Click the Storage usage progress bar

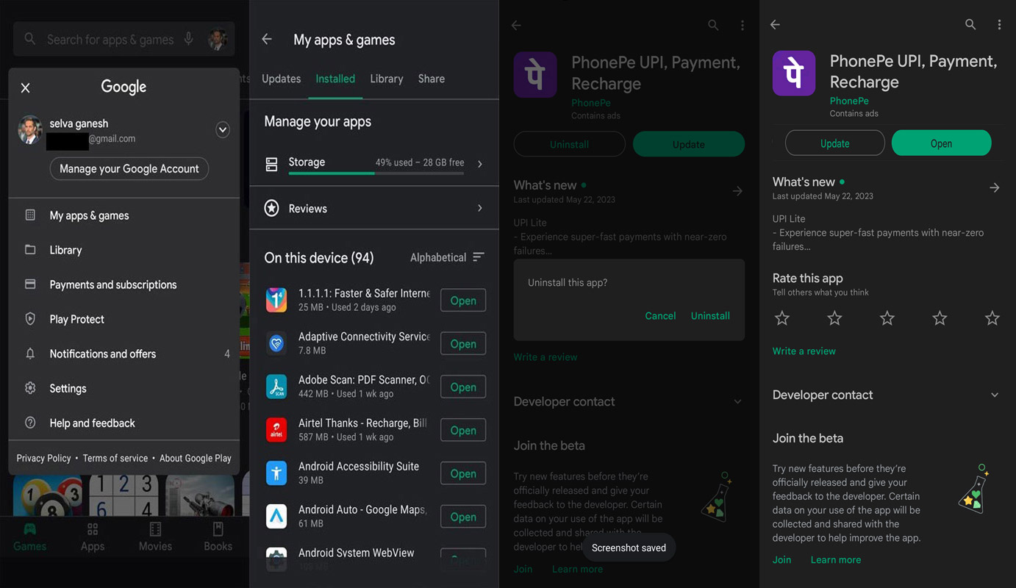[x=376, y=173]
